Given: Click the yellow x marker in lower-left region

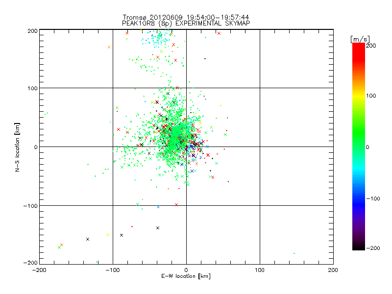Looking at the screenshot, I should (108, 235).
